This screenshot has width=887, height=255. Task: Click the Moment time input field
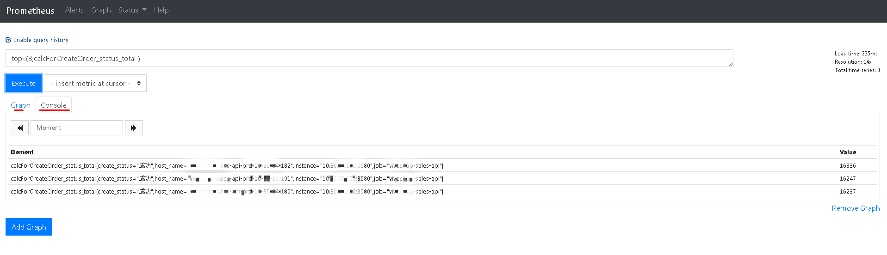pyautogui.click(x=77, y=128)
